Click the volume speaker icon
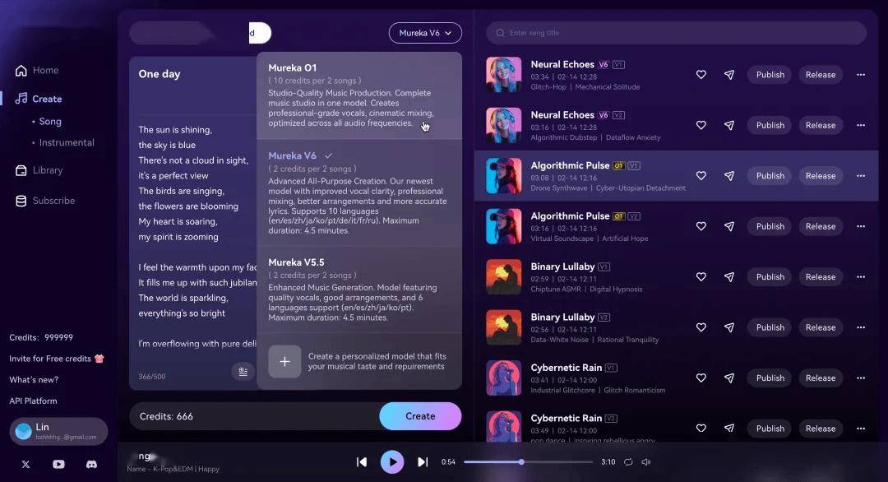 pos(645,462)
